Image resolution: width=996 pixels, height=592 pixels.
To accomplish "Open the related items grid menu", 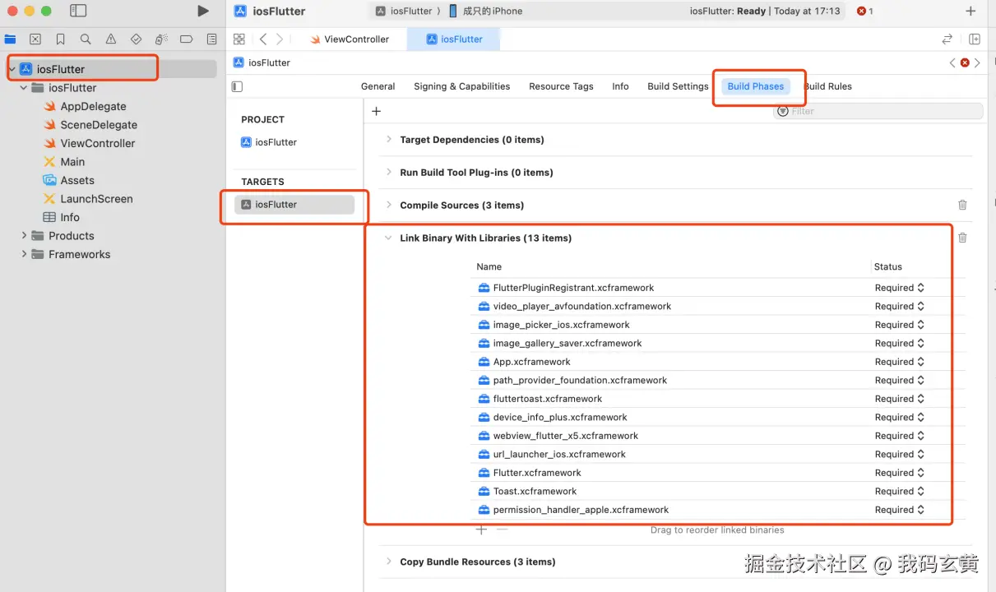I will [x=239, y=39].
